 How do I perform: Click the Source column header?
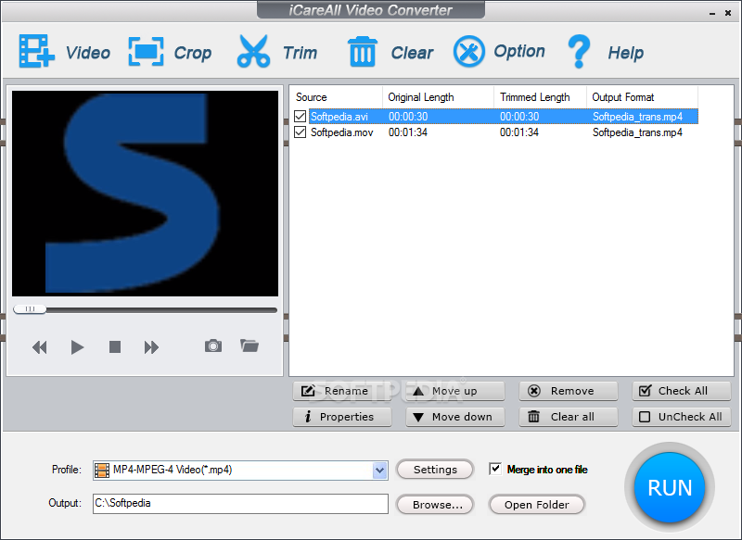point(336,97)
